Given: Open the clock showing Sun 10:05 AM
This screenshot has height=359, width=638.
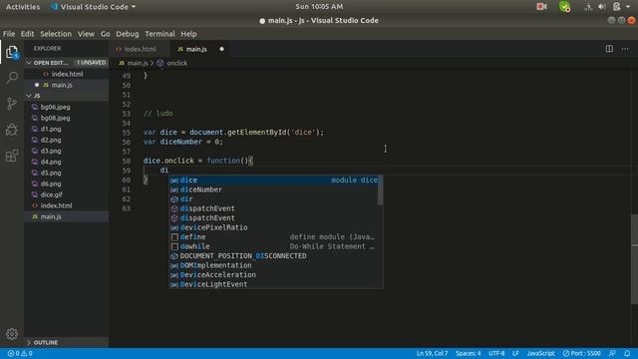Looking at the screenshot, I should 319,7.
